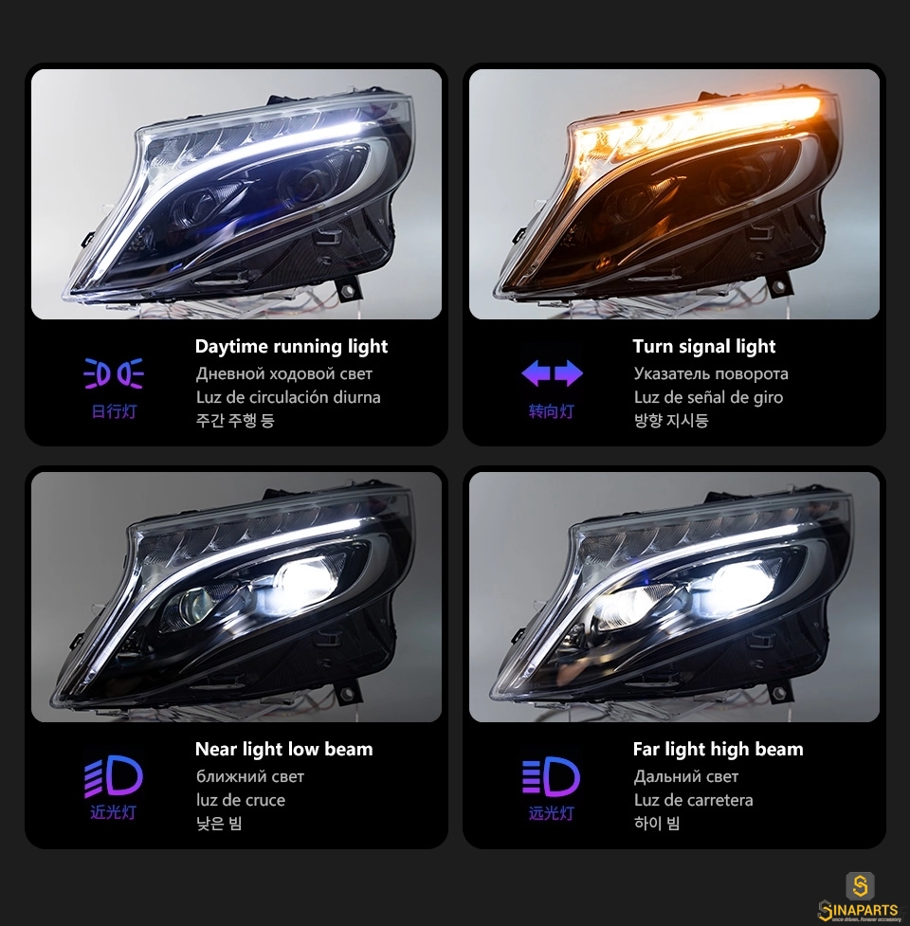Open the low beam headlight photo
The image size is (910, 926).
point(236,596)
